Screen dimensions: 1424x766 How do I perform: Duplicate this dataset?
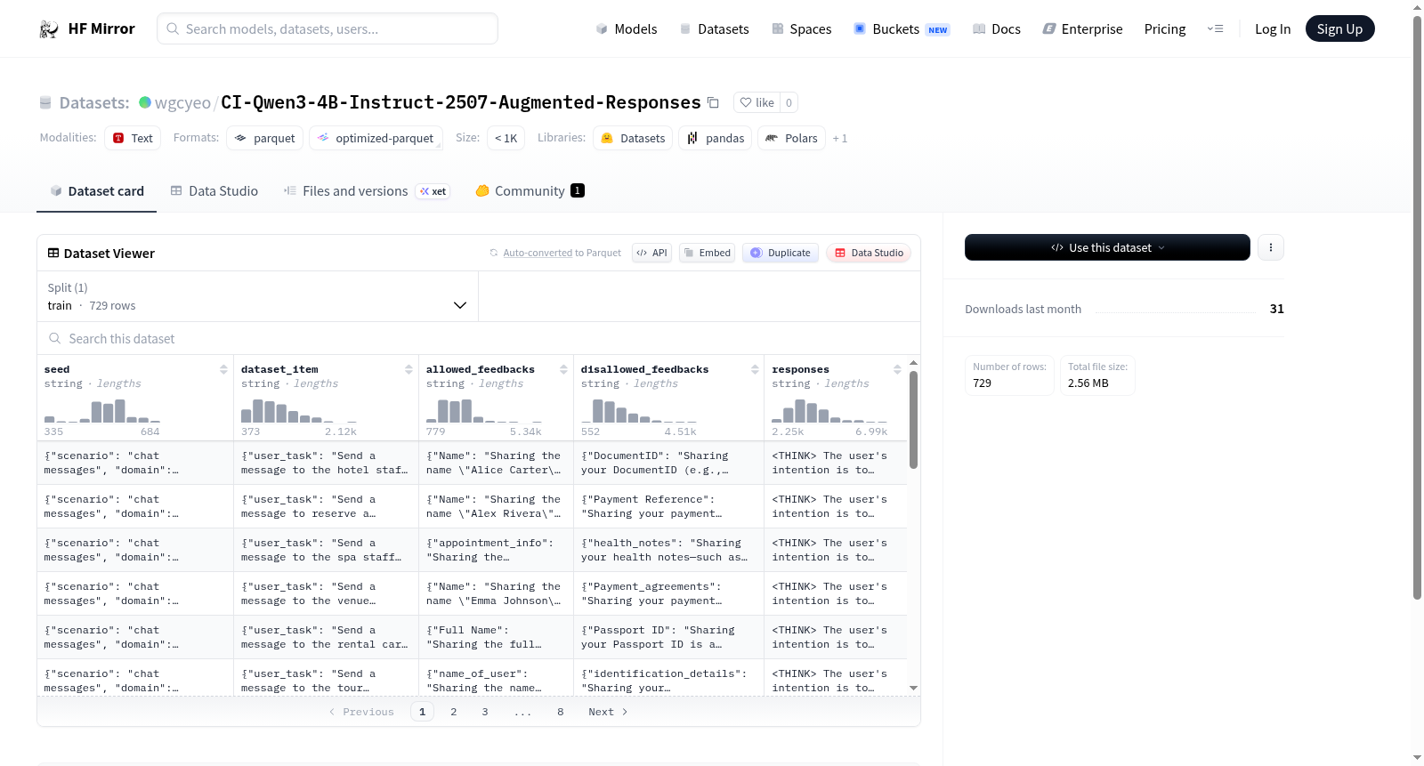pos(781,253)
